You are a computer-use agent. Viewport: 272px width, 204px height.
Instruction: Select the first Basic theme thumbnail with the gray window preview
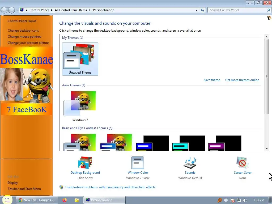coord(80,142)
